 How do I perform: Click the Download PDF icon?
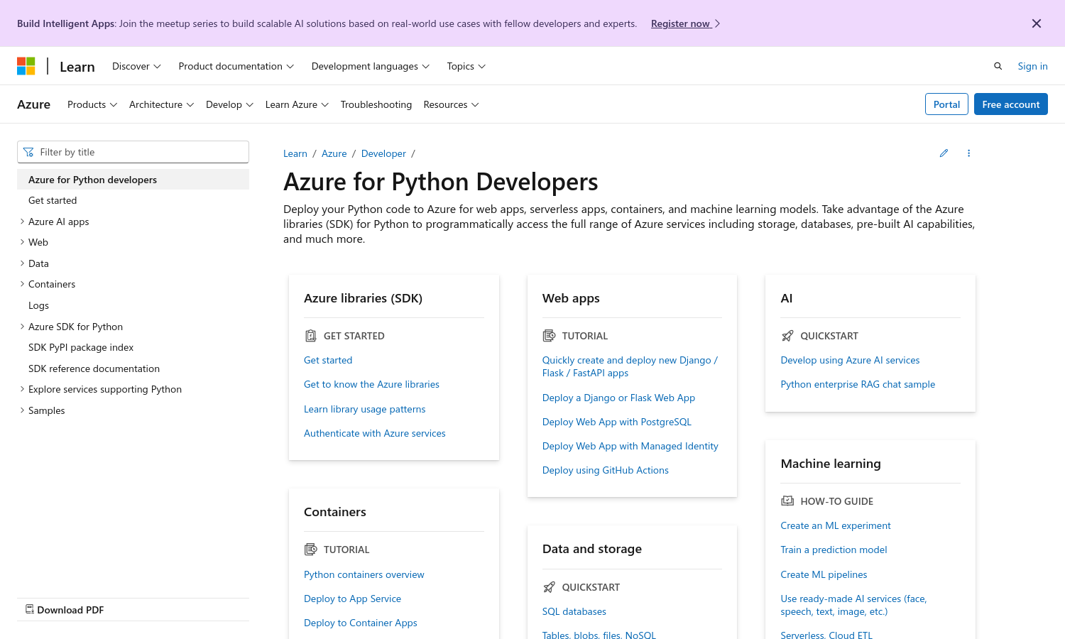[x=30, y=609]
